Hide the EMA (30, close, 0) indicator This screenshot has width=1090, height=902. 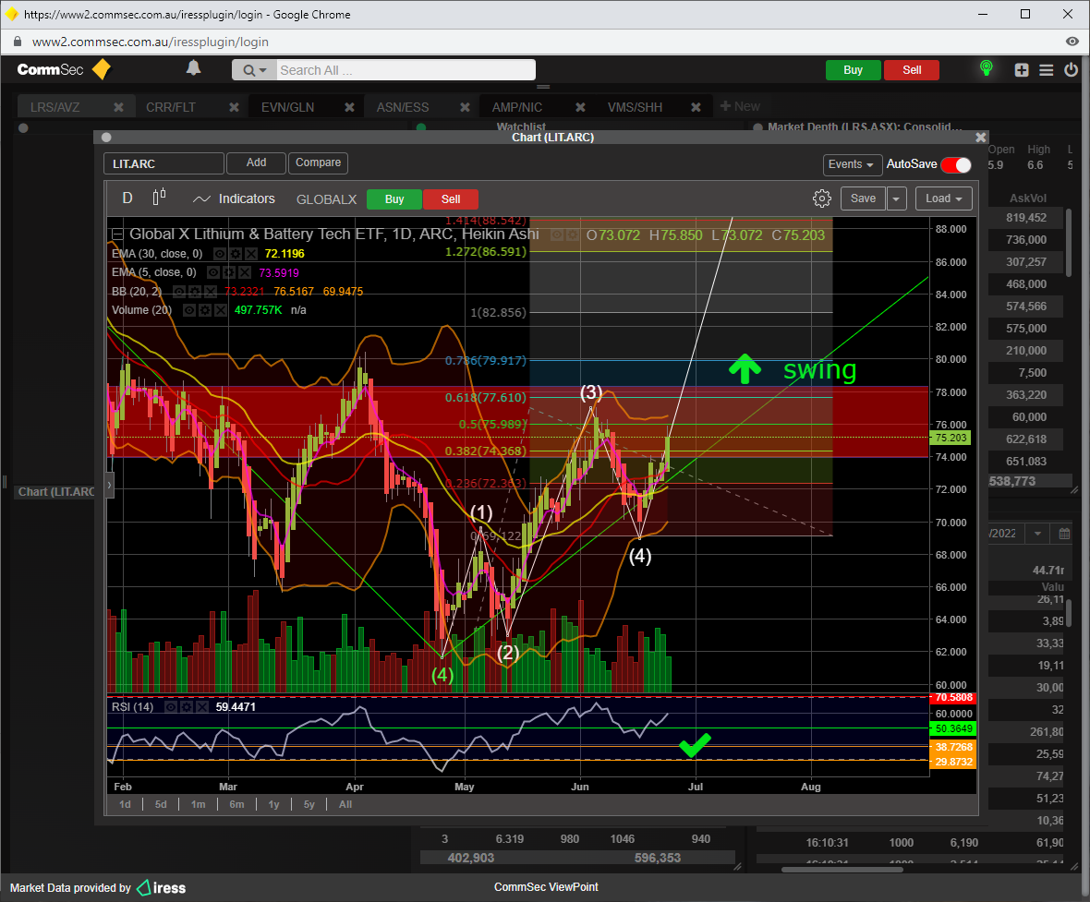click(218, 254)
